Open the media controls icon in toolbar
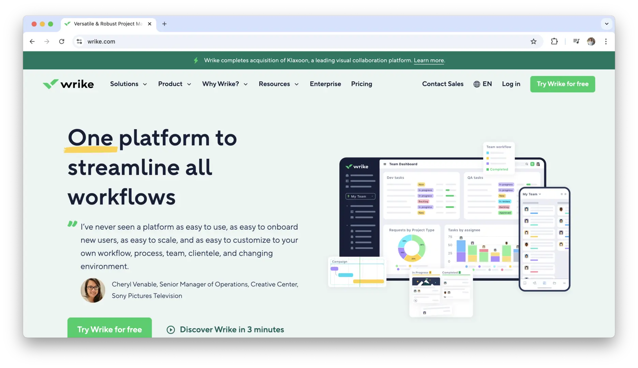Image resolution: width=638 pixels, height=368 pixels. 576,42
